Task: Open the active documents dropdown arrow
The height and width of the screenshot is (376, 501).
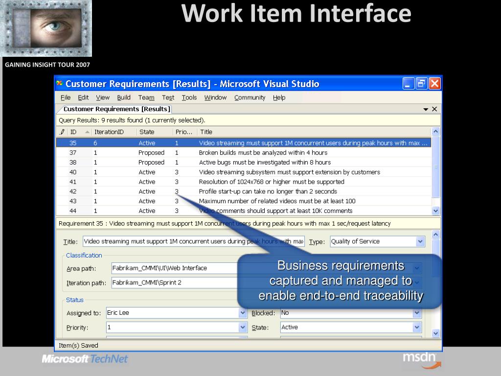Action: coord(426,109)
